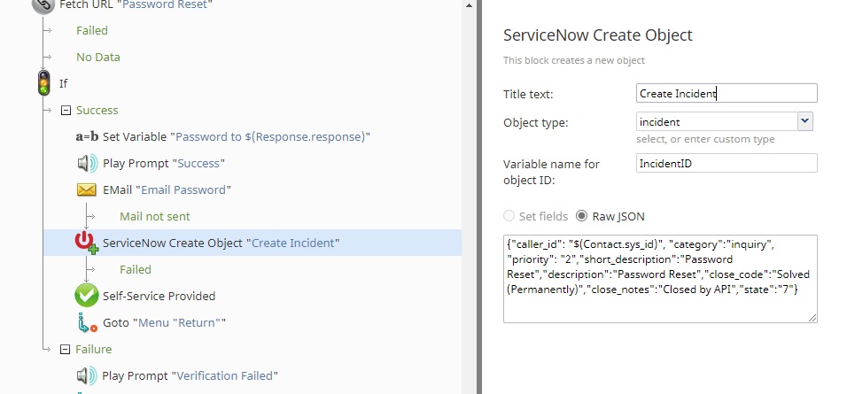Image resolution: width=847 pixels, height=394 pixels.
Task: Select the Goto block icon
Action: coord(87,323)
